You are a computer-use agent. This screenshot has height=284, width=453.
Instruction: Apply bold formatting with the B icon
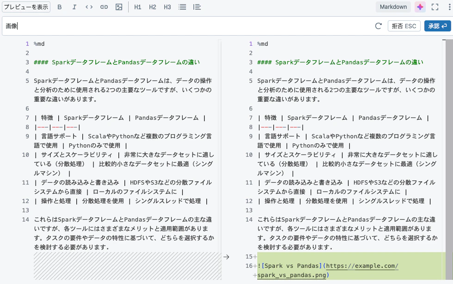tap(60, 7)
